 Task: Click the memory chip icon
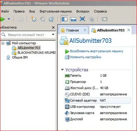pyautogui.click(x=67, y=76)
